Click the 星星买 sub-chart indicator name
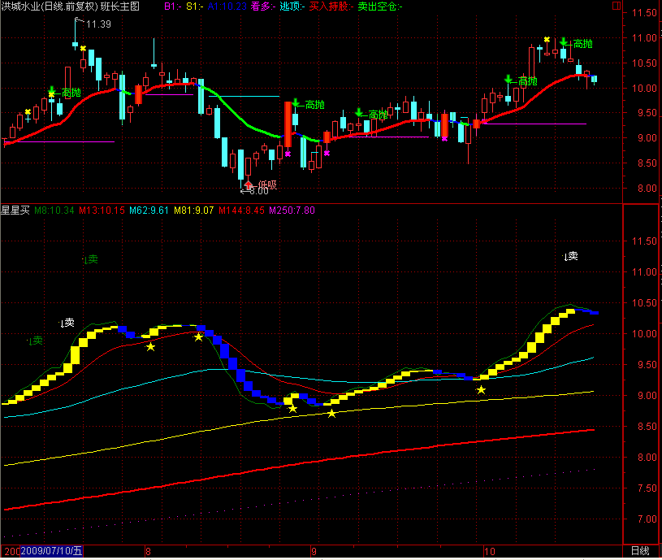This screenshot has height=560, width=662. 15,210
